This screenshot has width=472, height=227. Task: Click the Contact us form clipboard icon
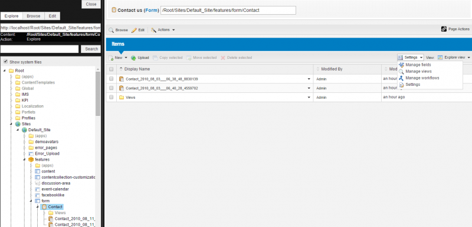114,10
